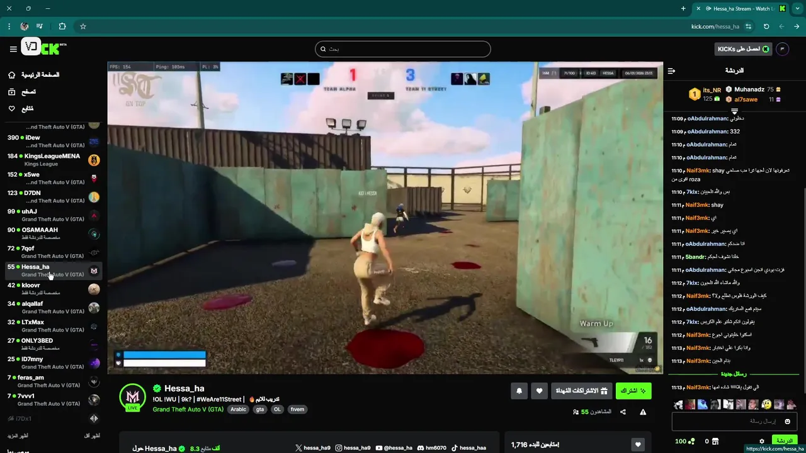This screenshot has height=453, width=806.
Task: Expand the chat leaderboard chevron
Action: tap(734, 111)
